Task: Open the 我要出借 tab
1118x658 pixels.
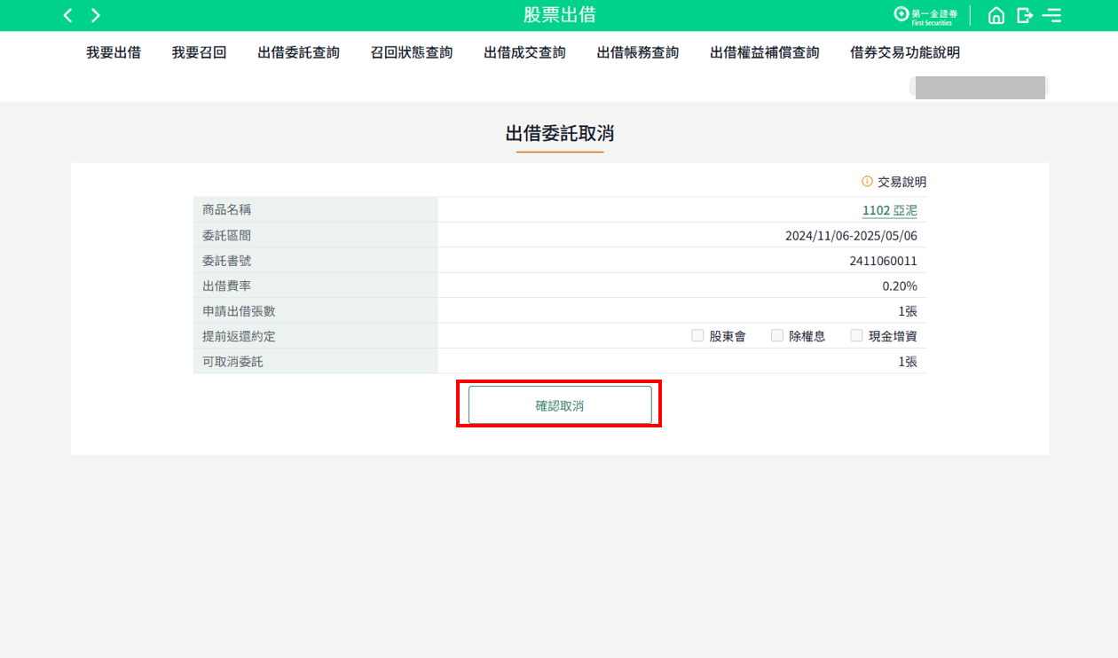Action: click(114, 52)
